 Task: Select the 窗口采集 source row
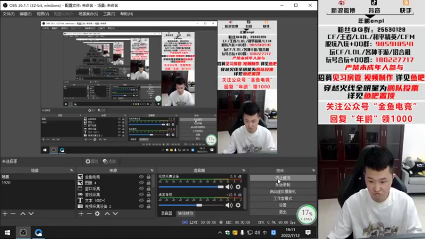point(115,189)
